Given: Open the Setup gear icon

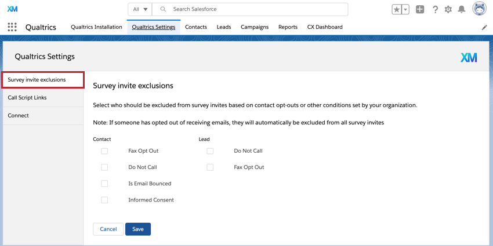Looking at the screenshot, I should 448,10.
